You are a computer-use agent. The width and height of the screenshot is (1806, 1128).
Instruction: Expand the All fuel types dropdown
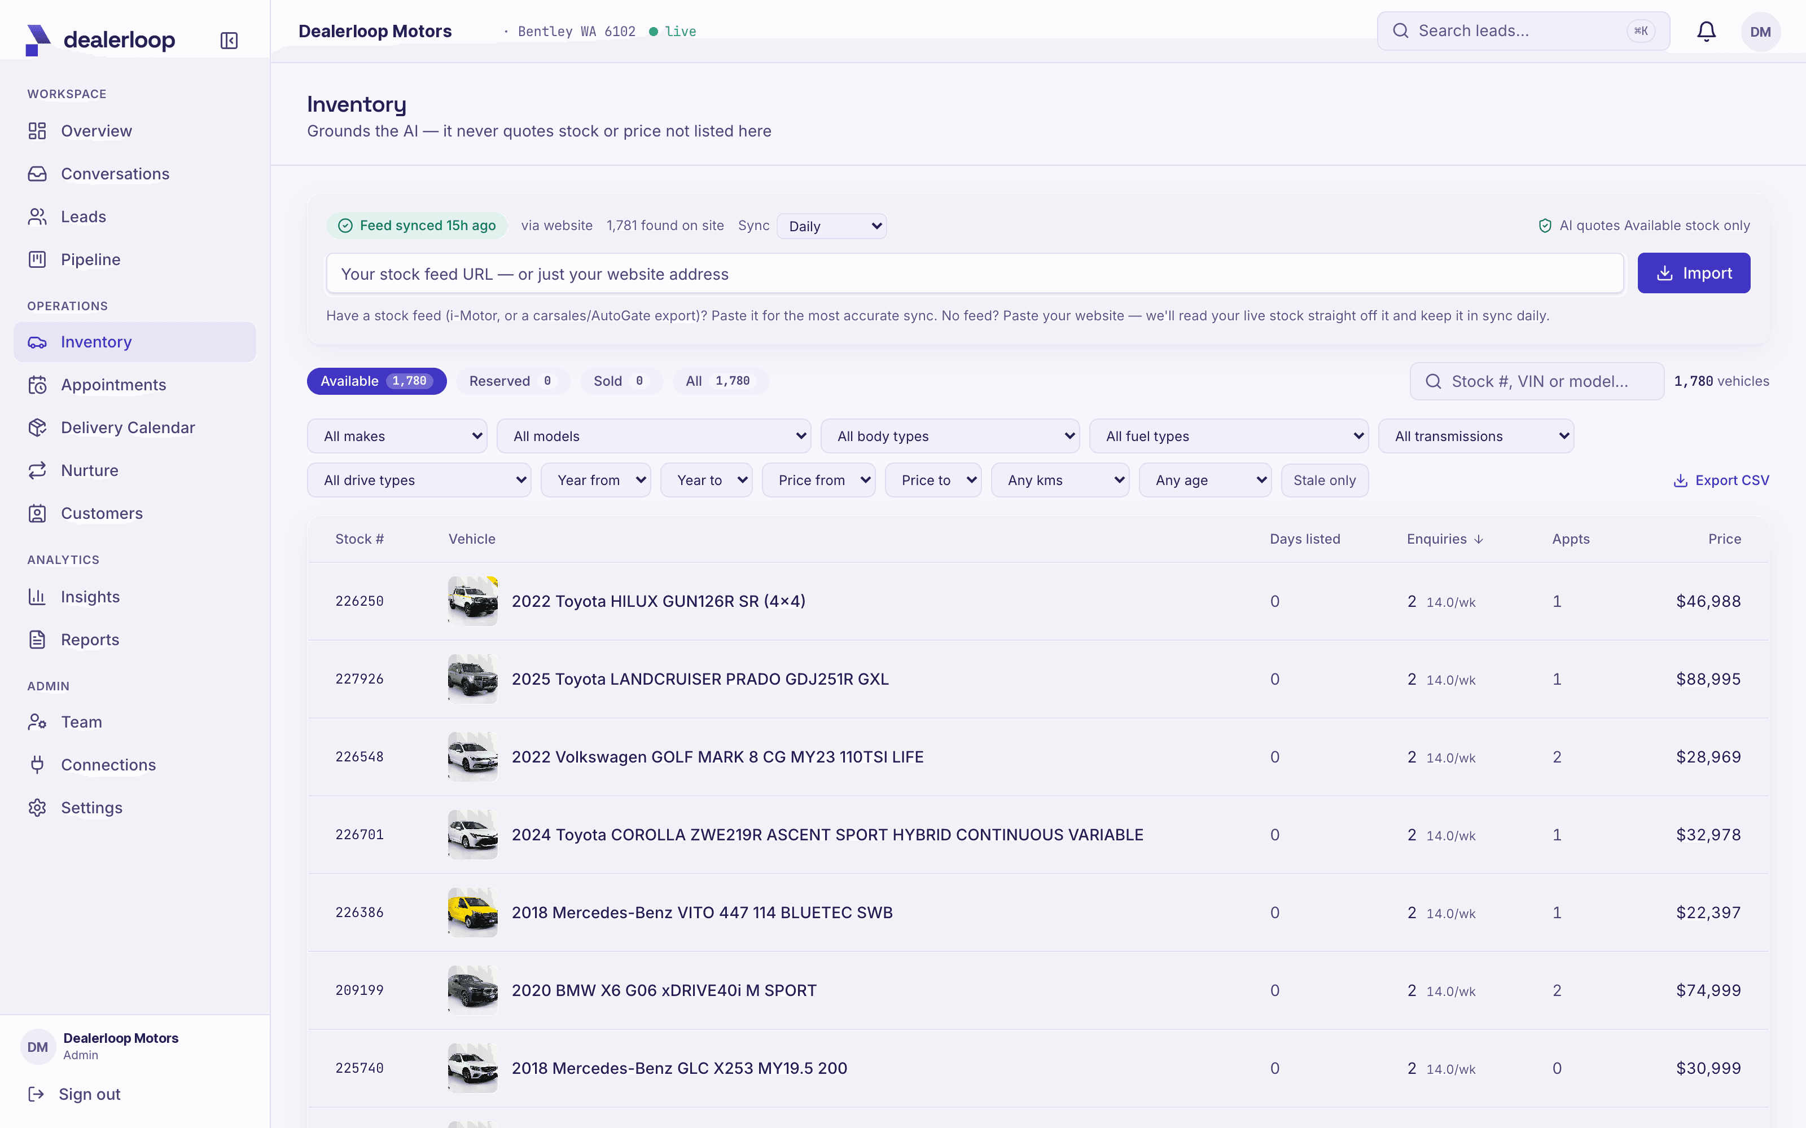1229,437
